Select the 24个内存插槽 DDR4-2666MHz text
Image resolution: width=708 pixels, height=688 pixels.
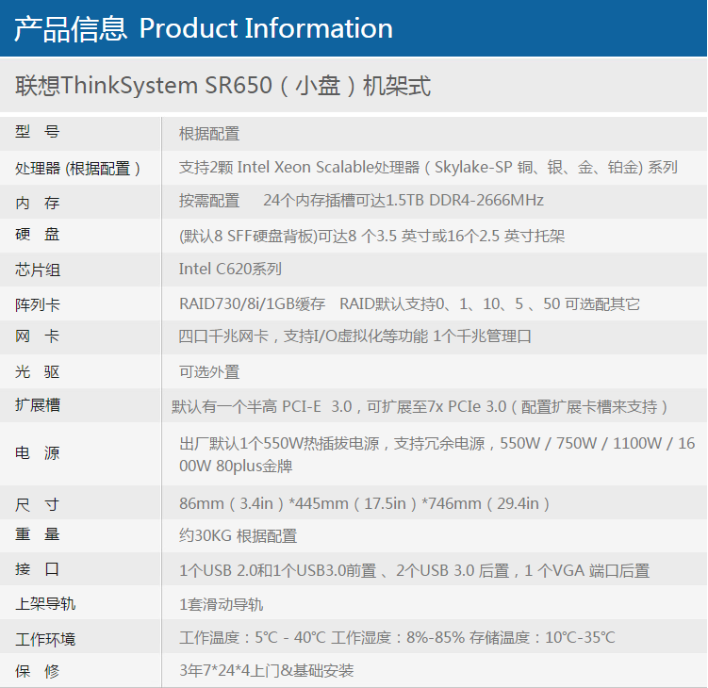tap(403, 200)
